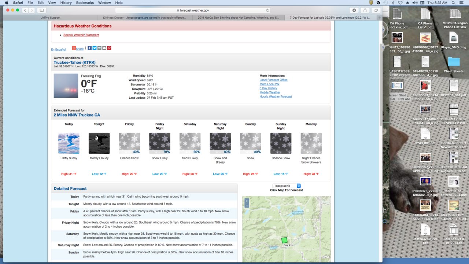
Task: Open the Bookmarks menu
Action: 85,3
